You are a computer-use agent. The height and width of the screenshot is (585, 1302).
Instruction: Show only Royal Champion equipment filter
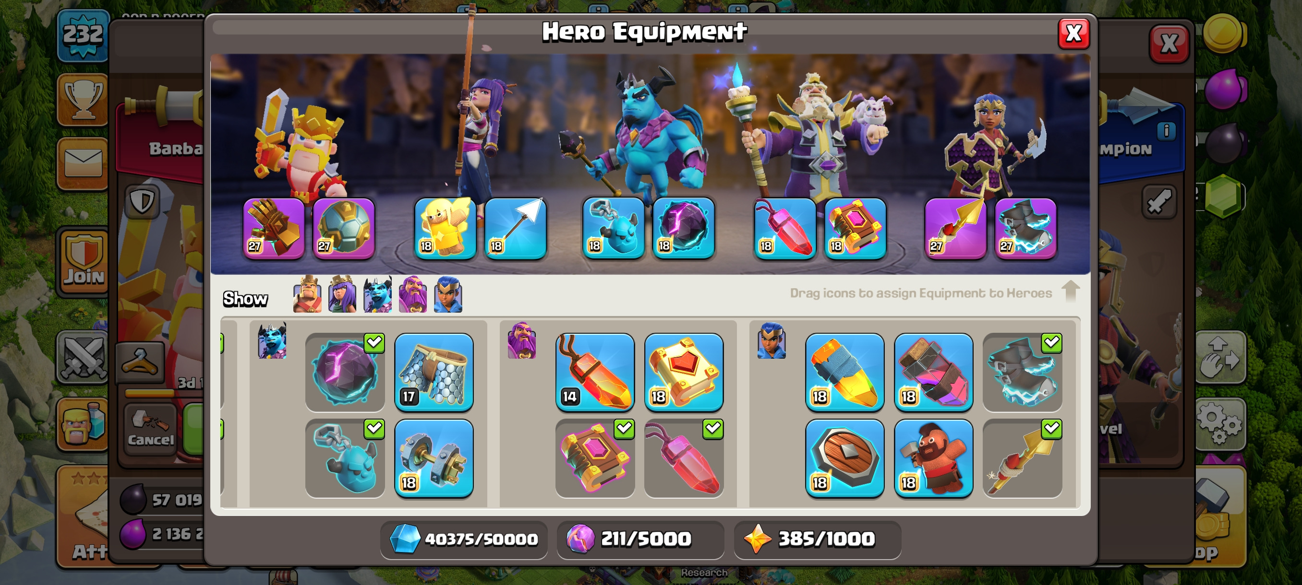(448, 294)
